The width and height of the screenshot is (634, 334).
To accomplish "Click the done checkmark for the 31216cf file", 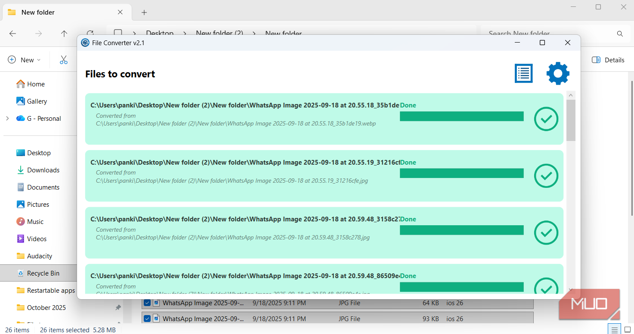I will (546, 176).
